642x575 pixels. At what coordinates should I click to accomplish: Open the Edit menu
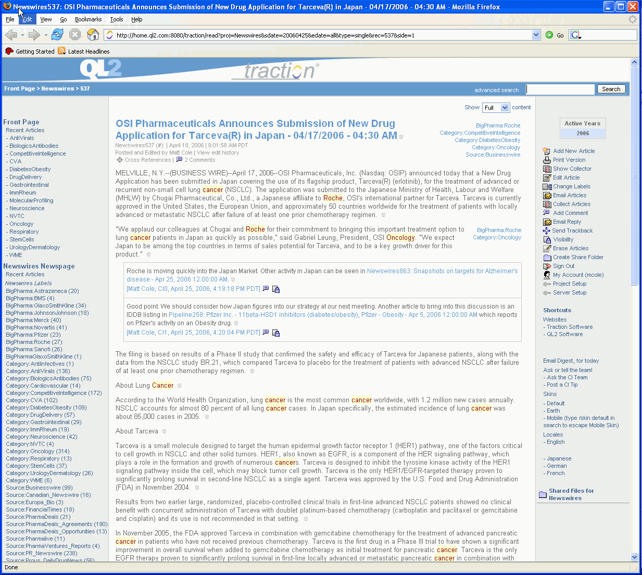(27, 19)
